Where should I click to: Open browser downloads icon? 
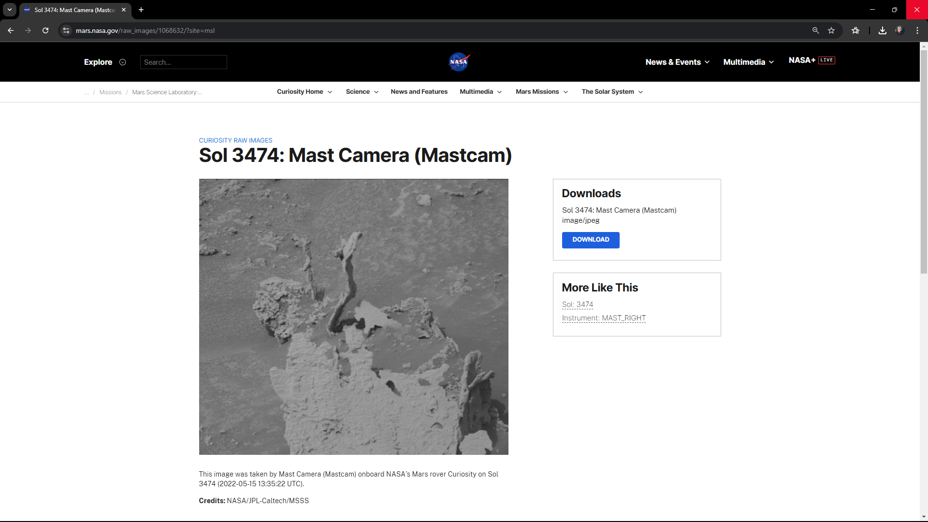(x=883, y=30)
